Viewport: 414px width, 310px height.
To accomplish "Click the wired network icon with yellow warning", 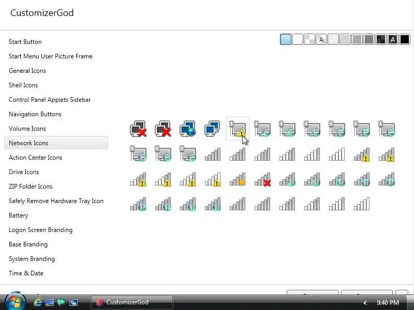I will 238,129.
